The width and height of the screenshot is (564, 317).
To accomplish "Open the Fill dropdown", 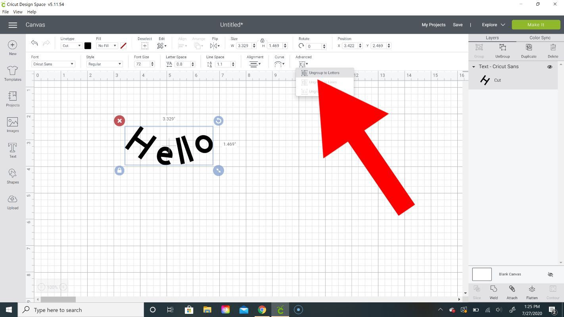I will (x=107, y=46).
